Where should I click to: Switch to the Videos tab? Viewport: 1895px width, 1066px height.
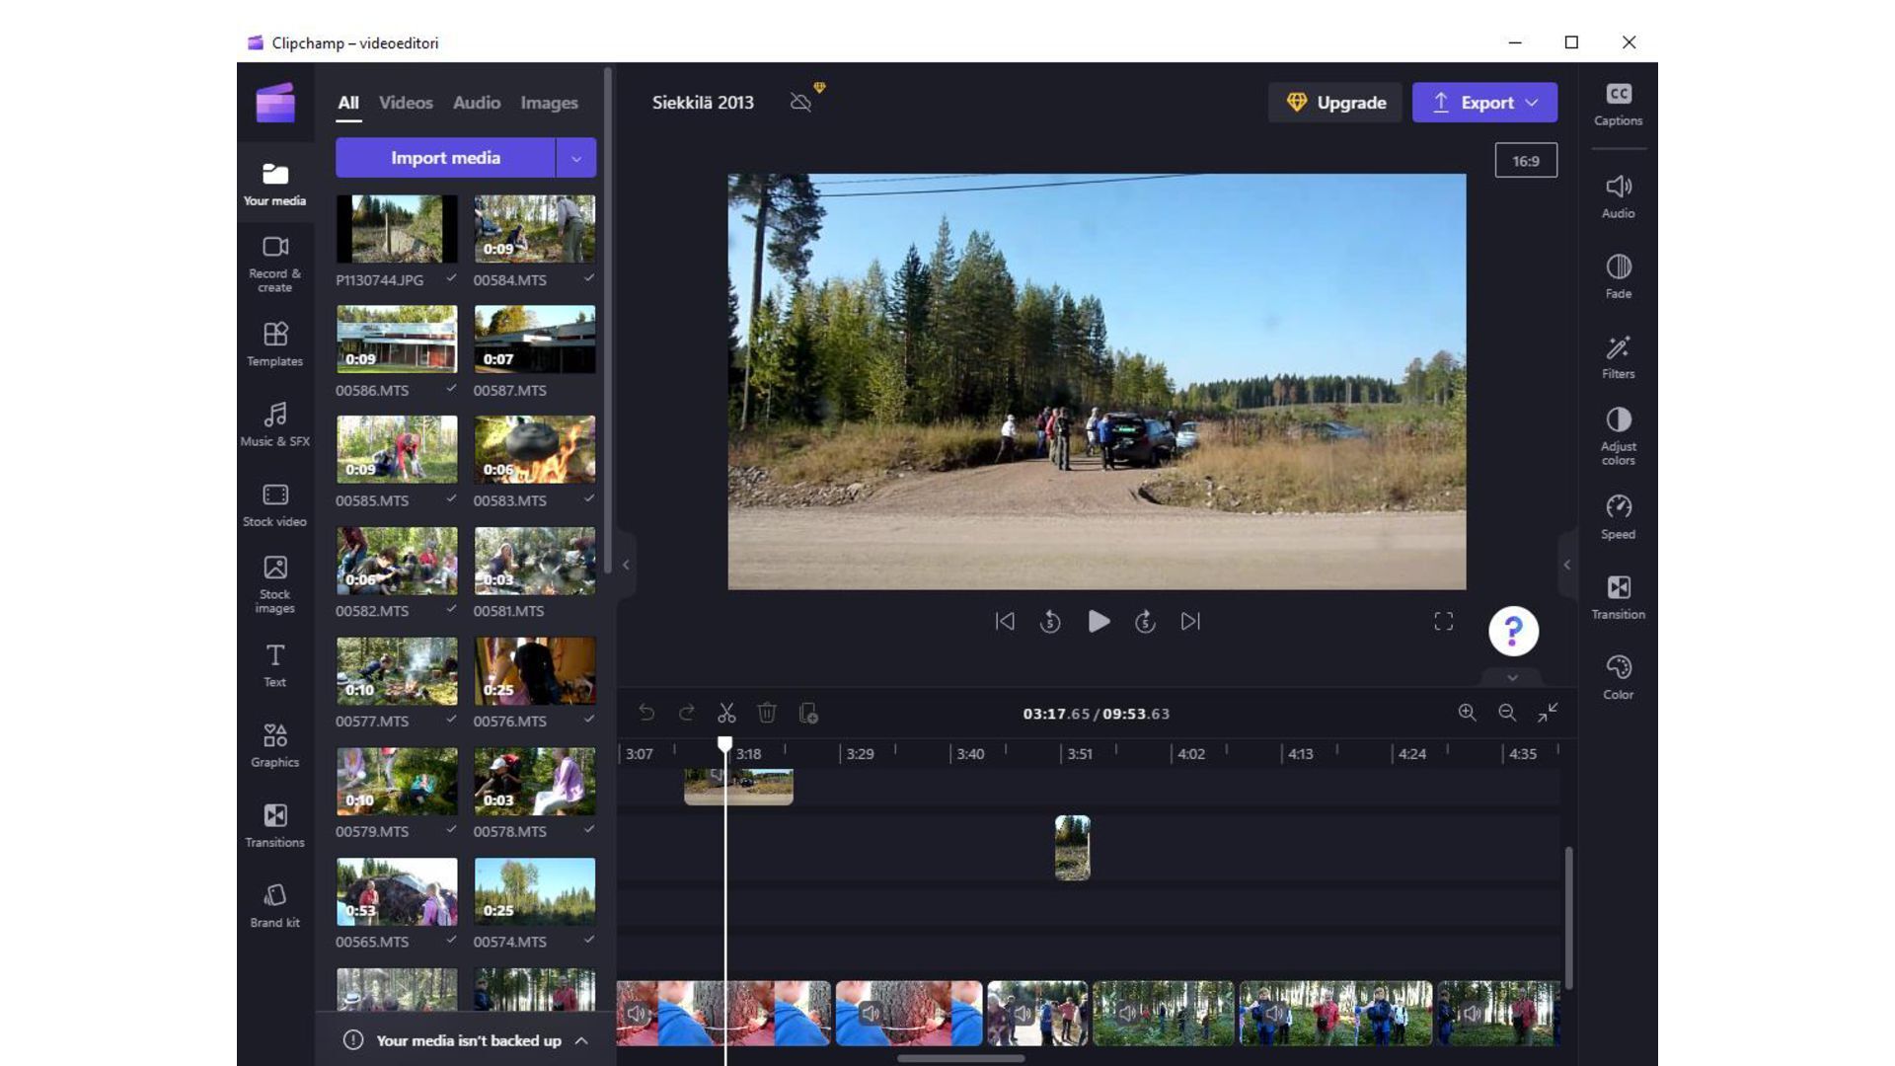click(406, 103)
